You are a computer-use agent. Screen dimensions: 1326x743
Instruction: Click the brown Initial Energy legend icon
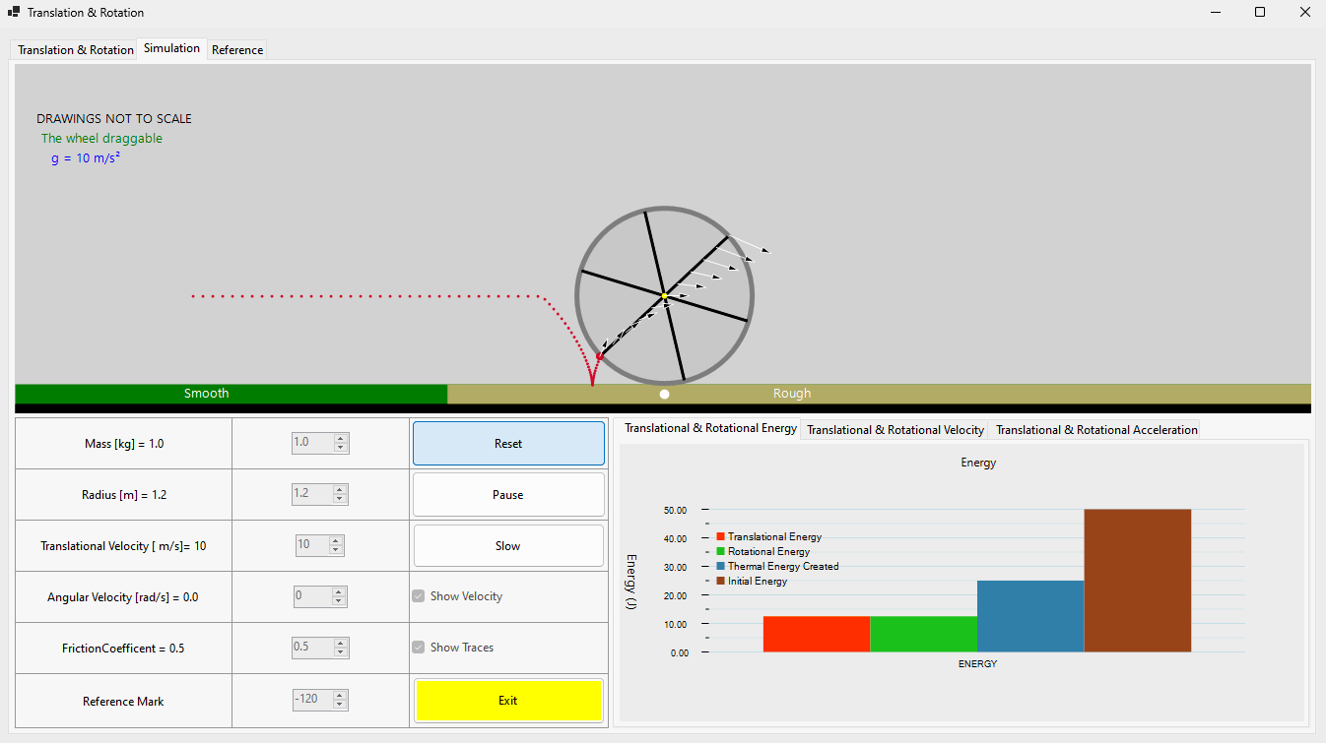[721, 581]
